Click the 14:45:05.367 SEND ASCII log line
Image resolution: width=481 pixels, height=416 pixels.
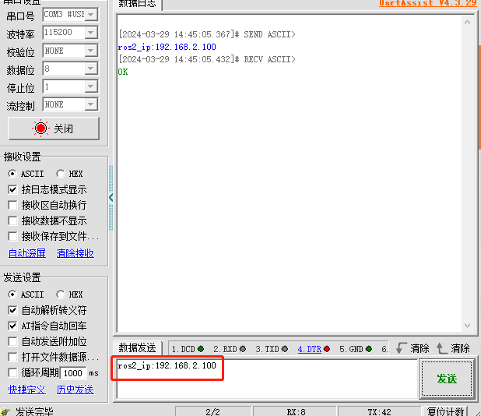207,34
